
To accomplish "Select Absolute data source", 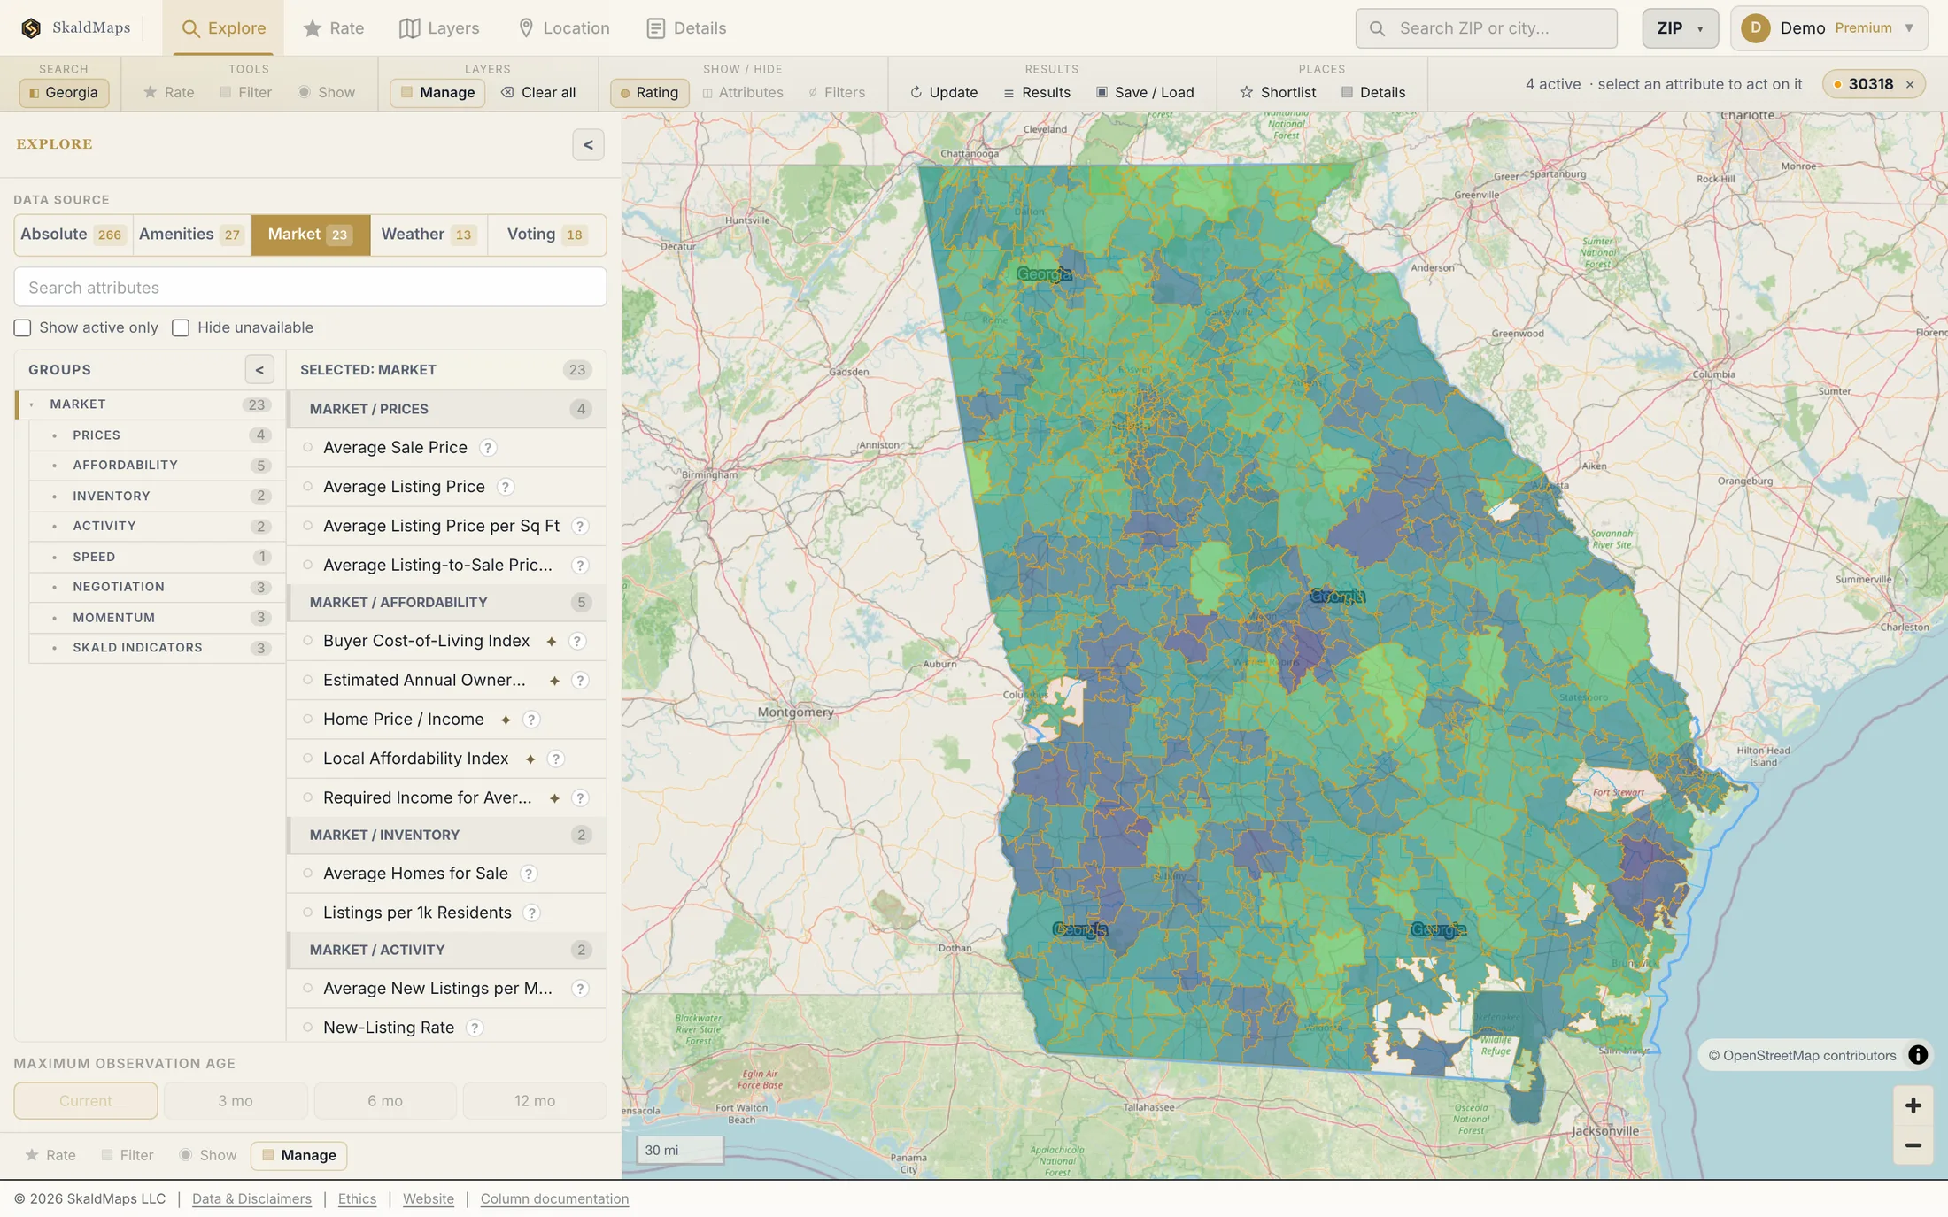I will [x=73, y=235].
